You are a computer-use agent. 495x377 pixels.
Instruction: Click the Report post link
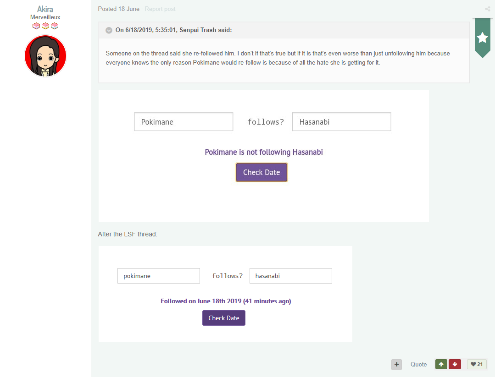click(160, 9)
